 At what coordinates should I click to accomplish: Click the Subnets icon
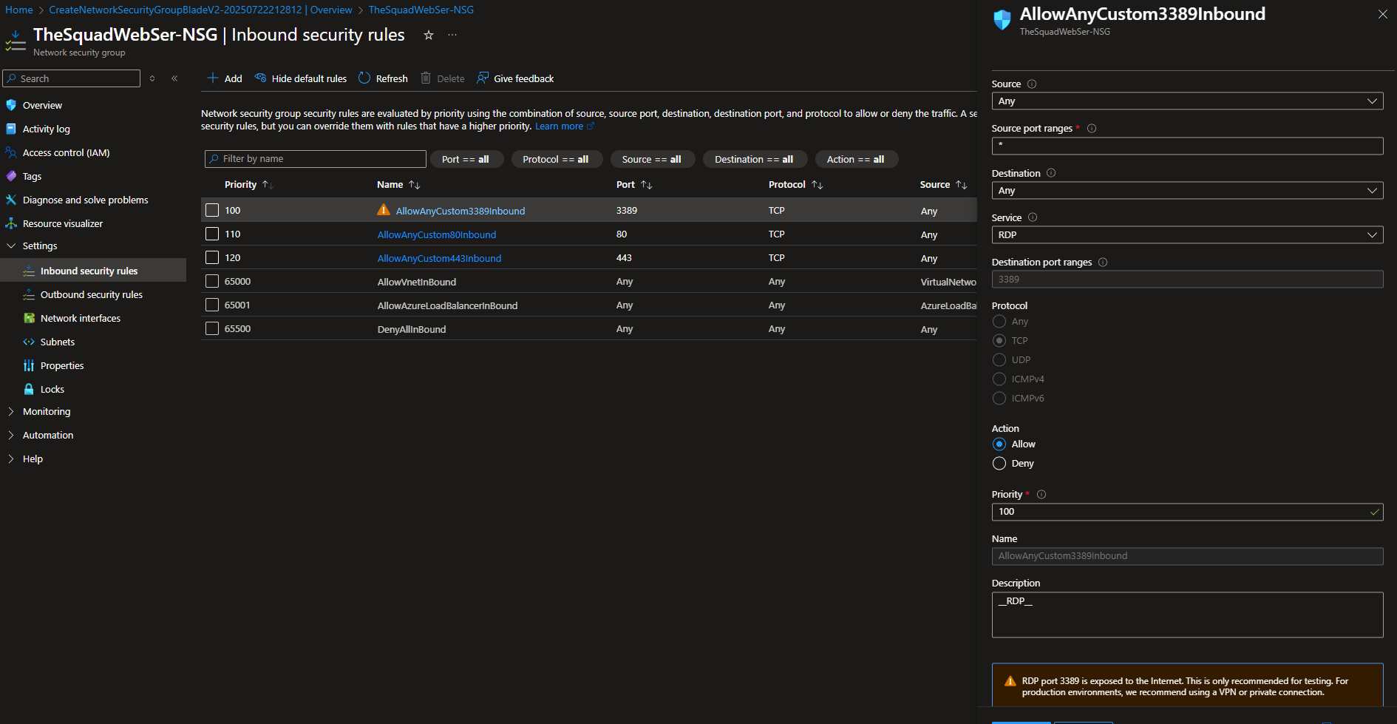29,342
